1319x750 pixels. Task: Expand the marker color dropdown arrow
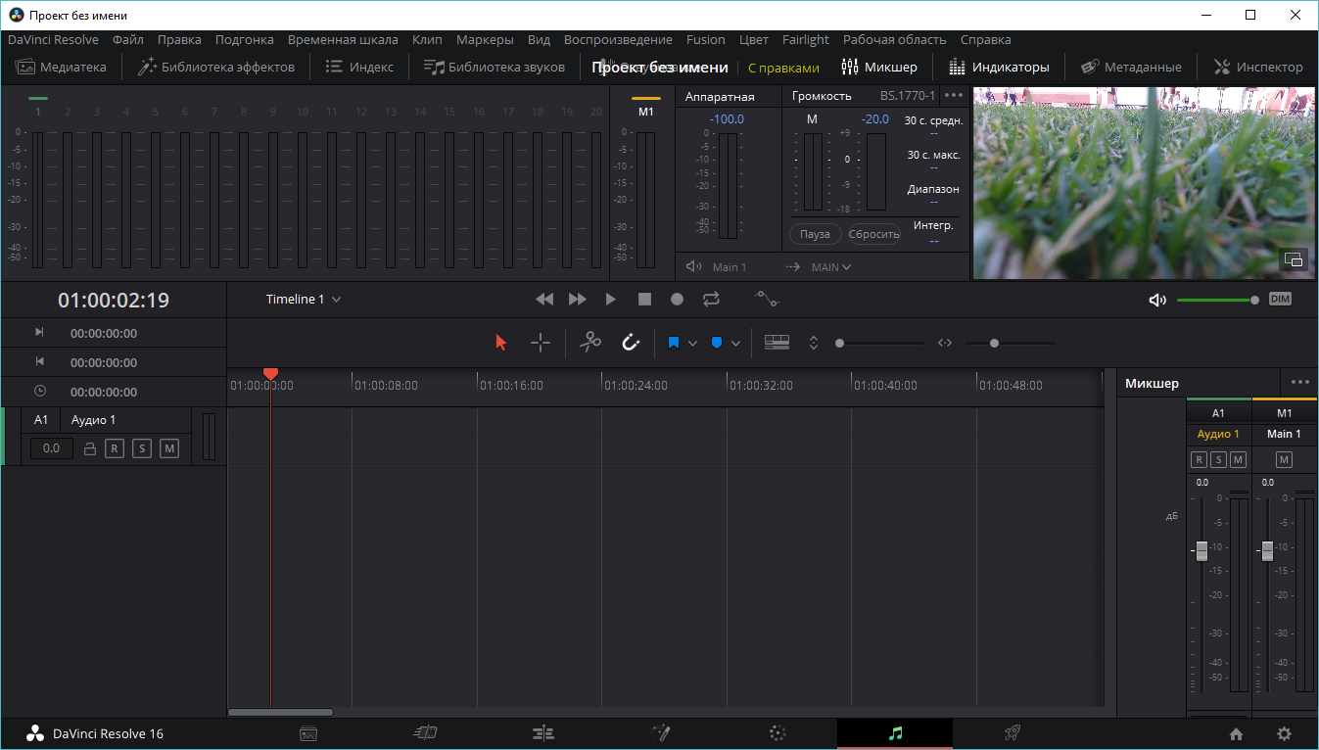click(735, 344)
